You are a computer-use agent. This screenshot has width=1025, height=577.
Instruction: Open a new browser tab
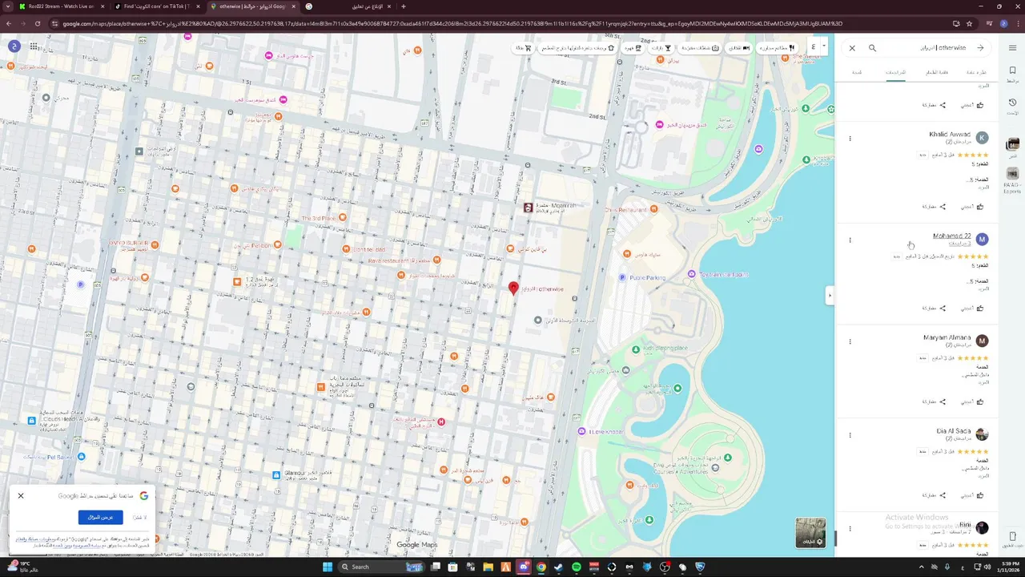pyautogui.click(x=404, y=6)
